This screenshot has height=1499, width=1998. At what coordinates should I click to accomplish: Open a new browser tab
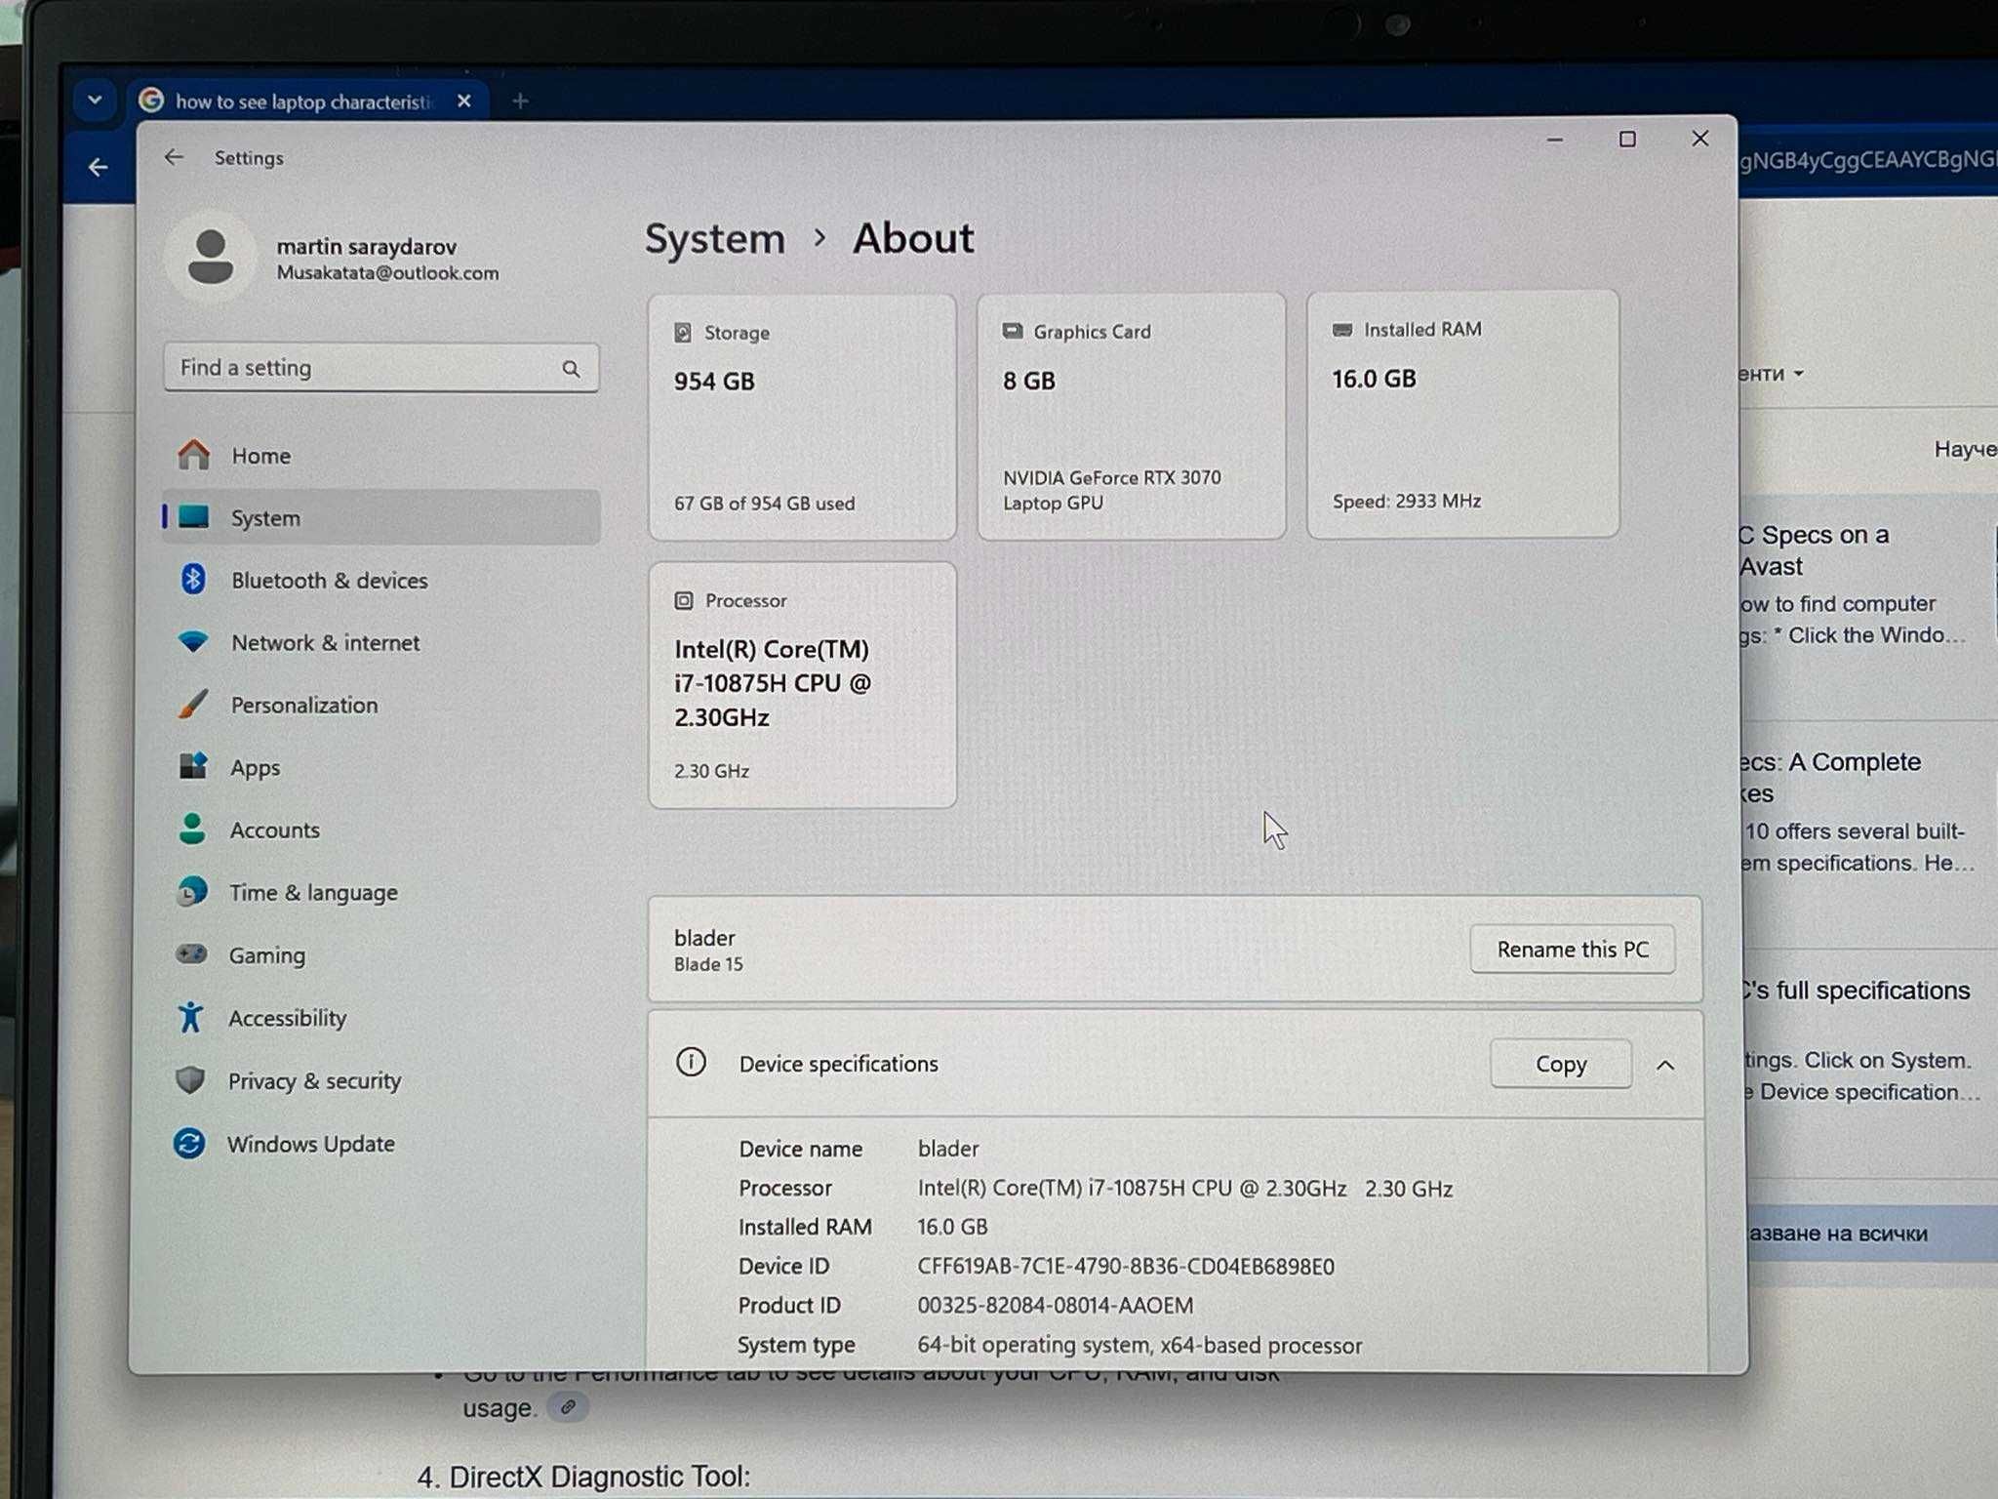click(x=520, y=101)
